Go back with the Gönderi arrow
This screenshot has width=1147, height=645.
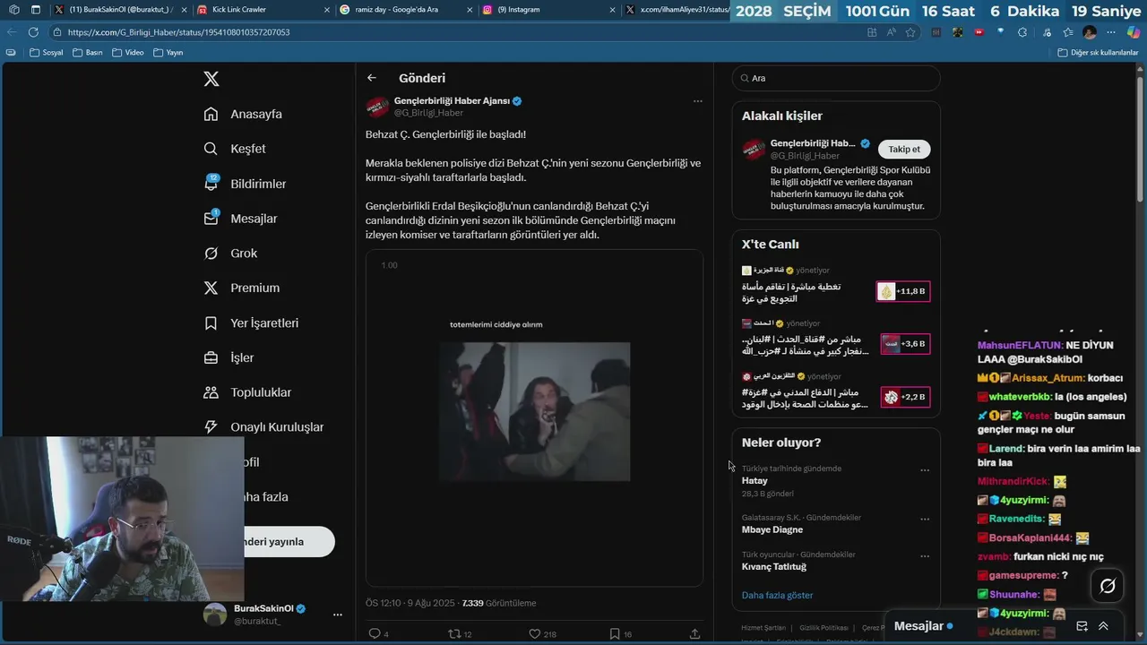tap(372, 78)
